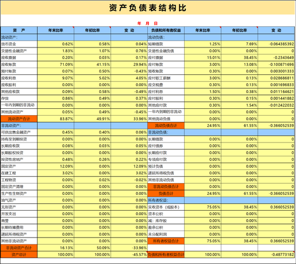This screenshot has height=264, width=296.
Task: Select the 15.01% cell
Action: (203, 58)
